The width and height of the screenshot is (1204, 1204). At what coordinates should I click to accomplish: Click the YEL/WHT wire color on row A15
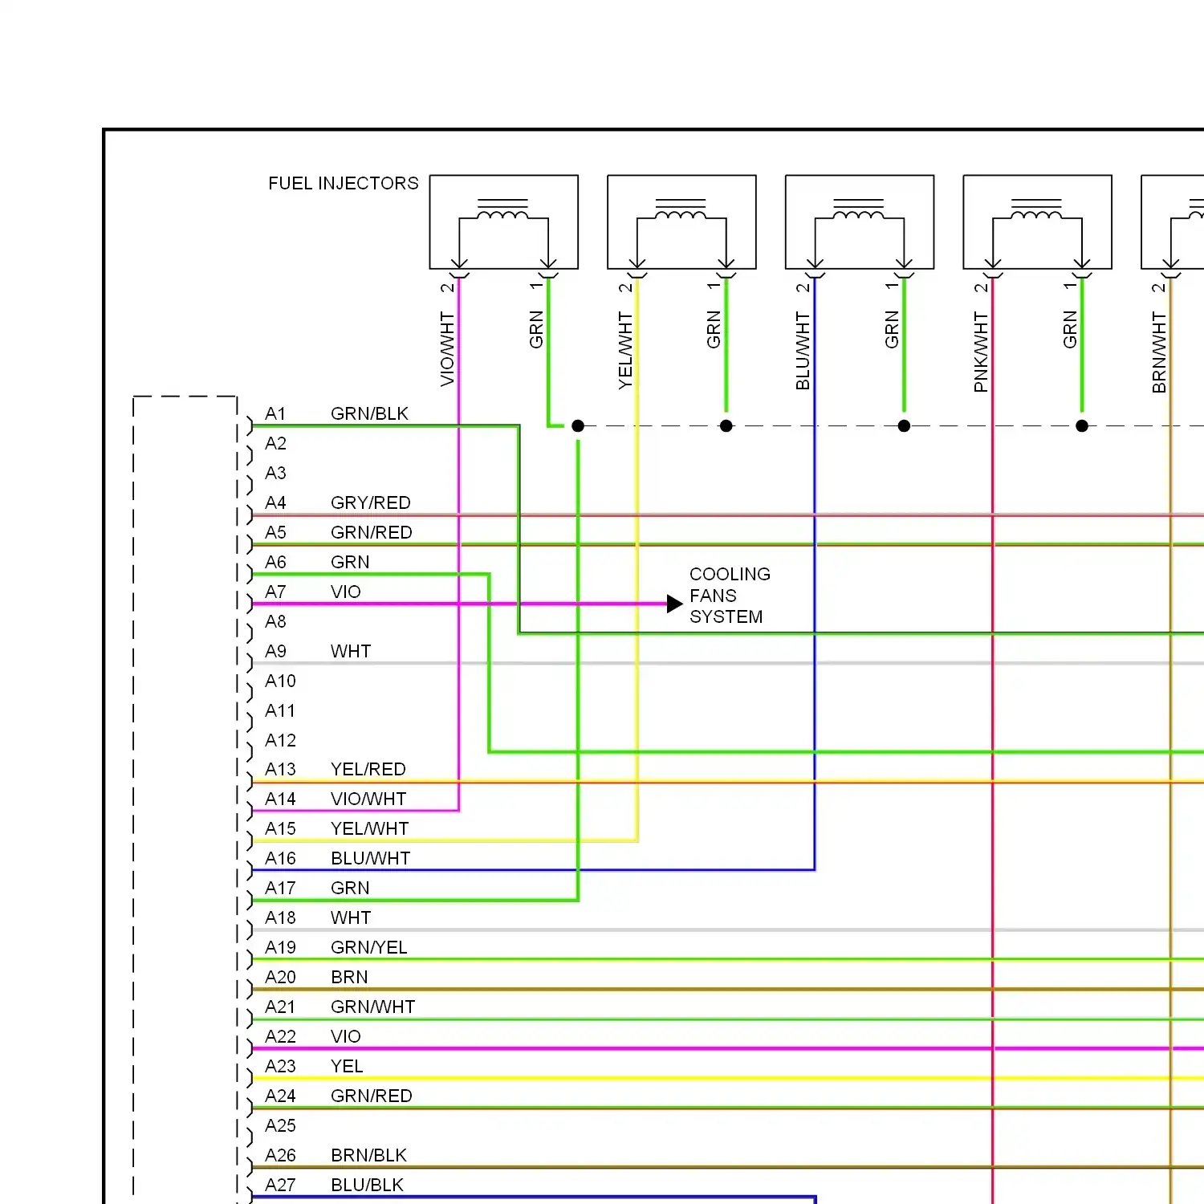tap(370, 829)
